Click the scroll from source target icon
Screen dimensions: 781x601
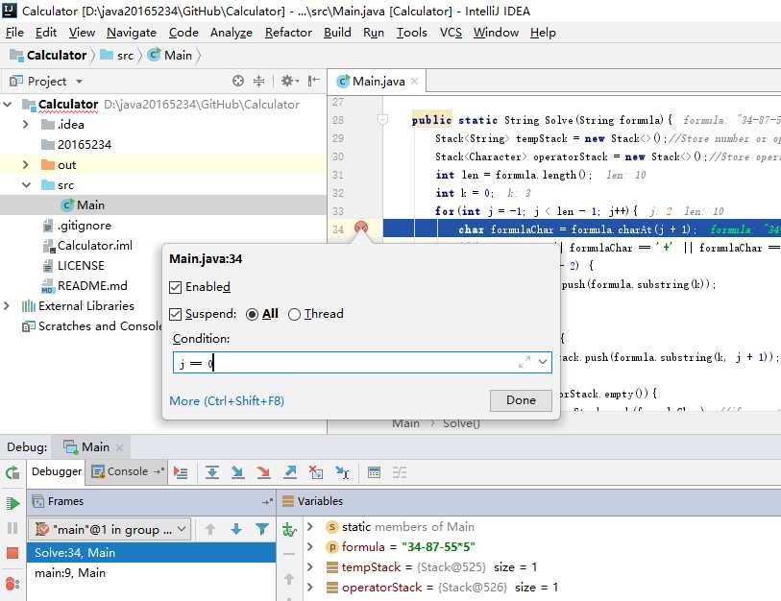238,81
